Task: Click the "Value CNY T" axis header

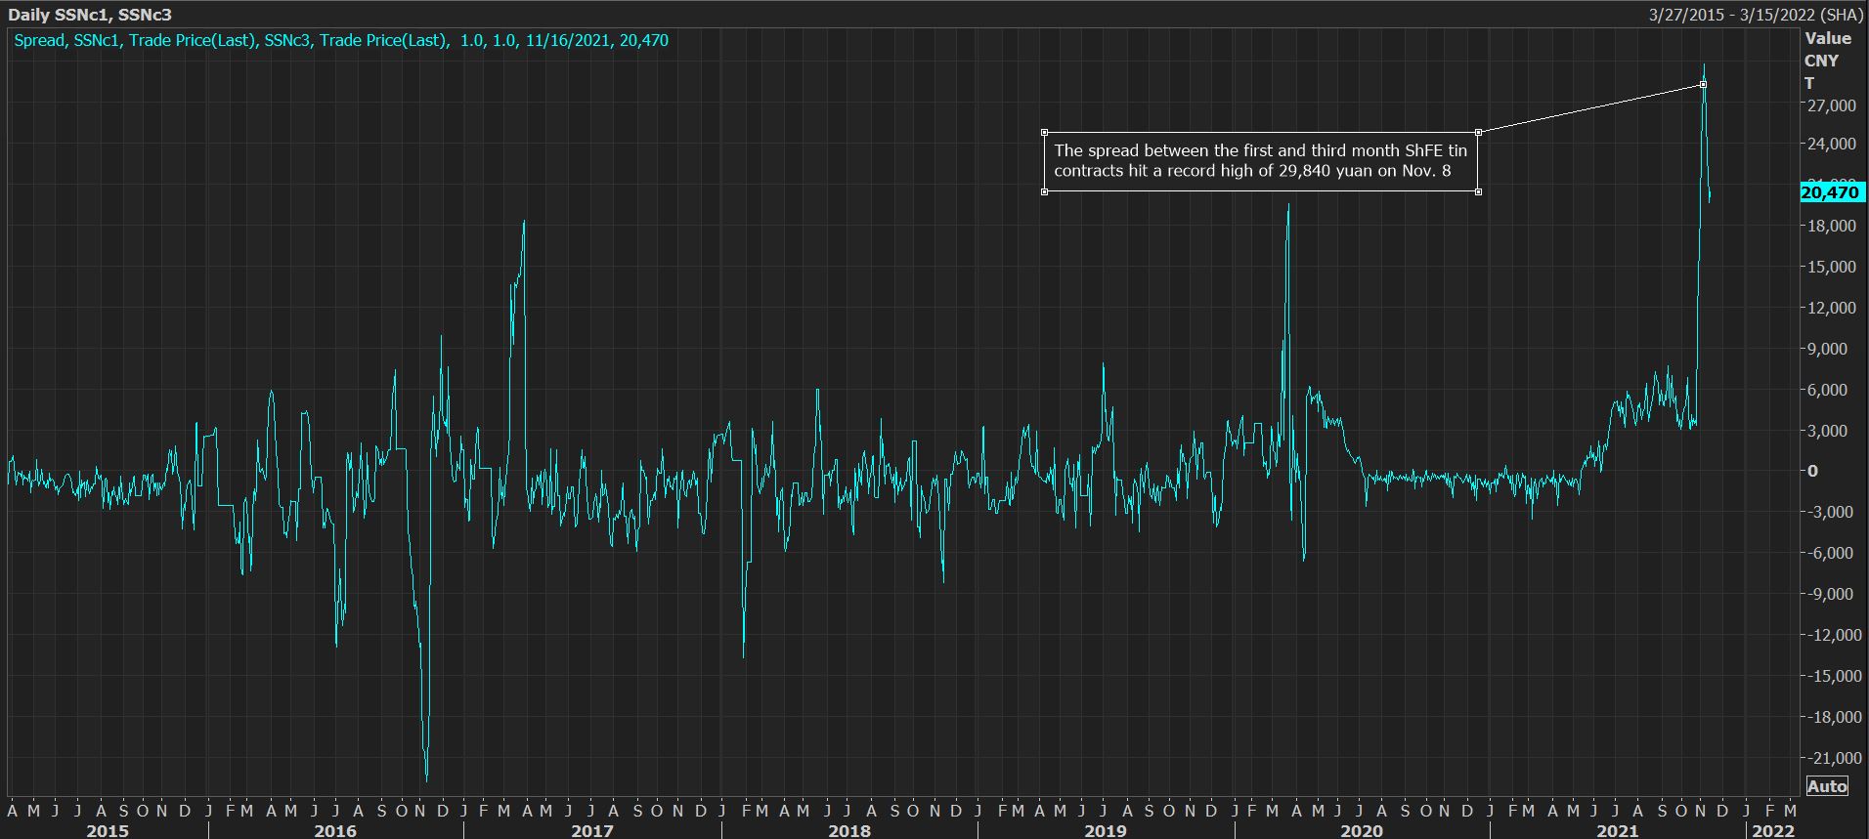Action: pos(1826,61)
